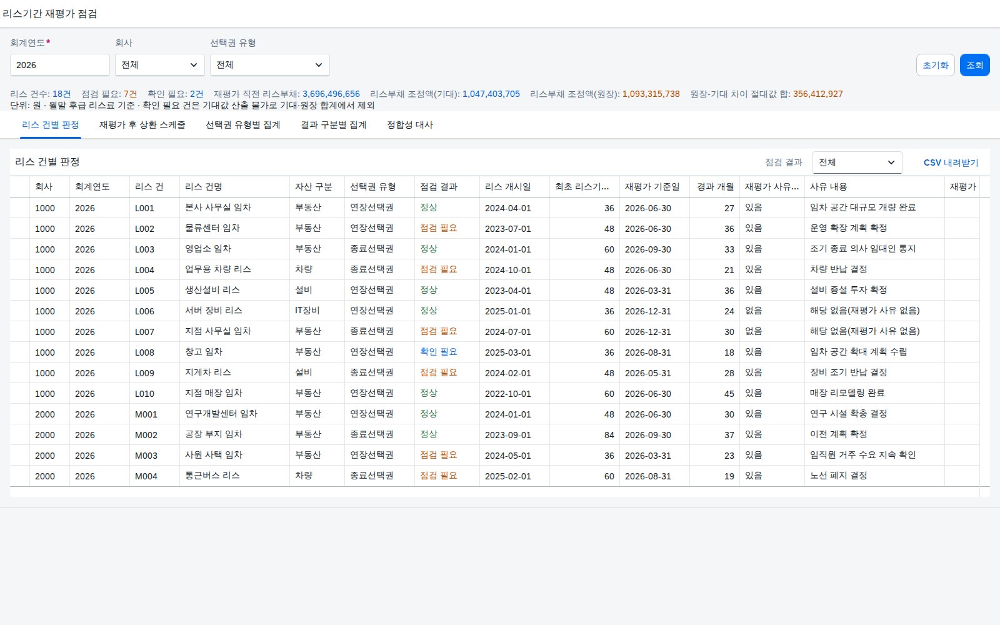Open the 점검 결과 filter dropdown
The height and width of the screenshot is (625, 1000).
coord(857,162)
